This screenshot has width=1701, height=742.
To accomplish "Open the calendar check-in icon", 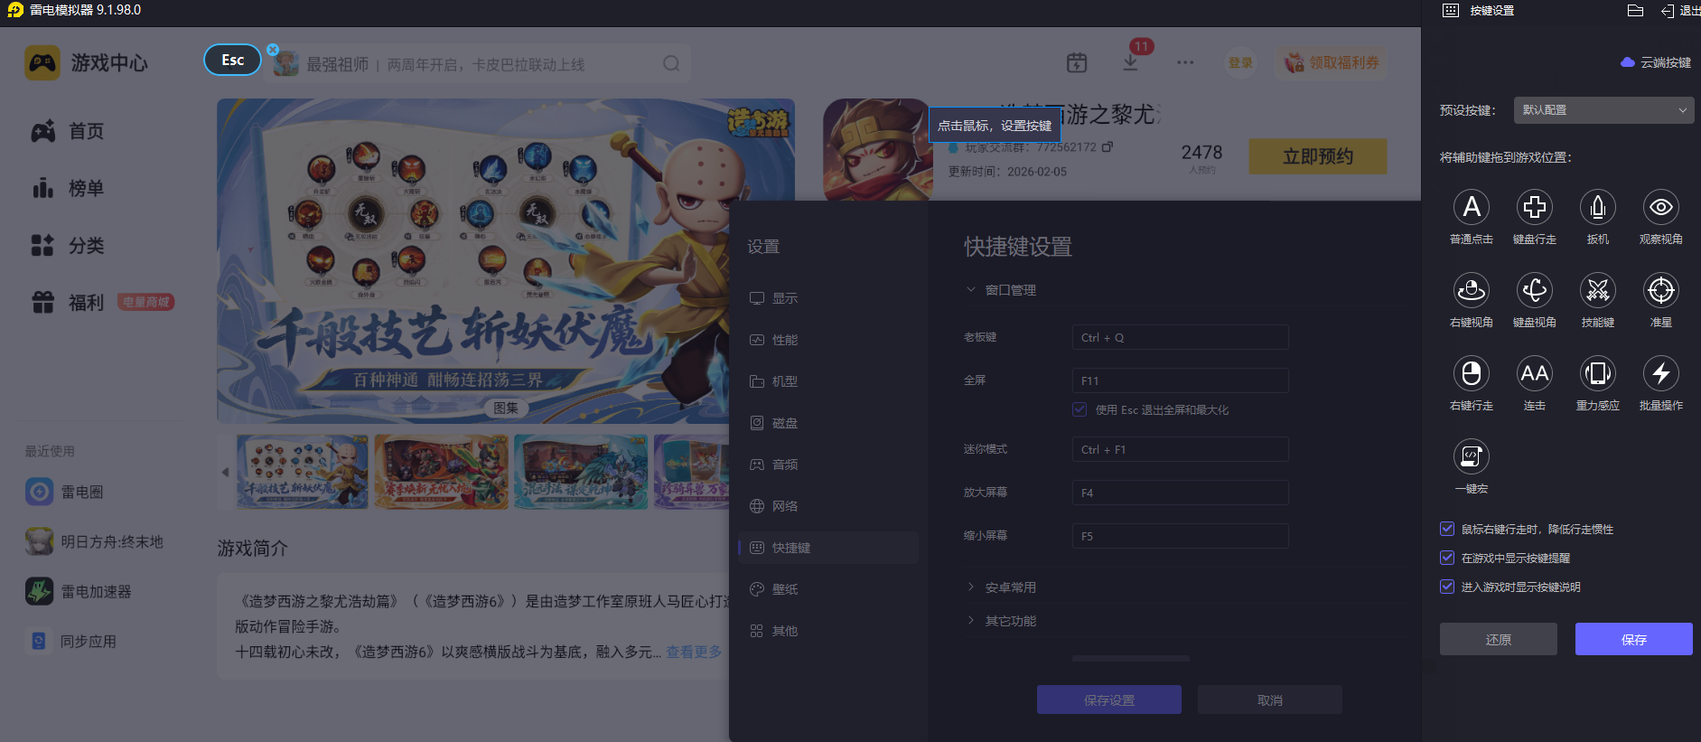I will [1077, 62].
